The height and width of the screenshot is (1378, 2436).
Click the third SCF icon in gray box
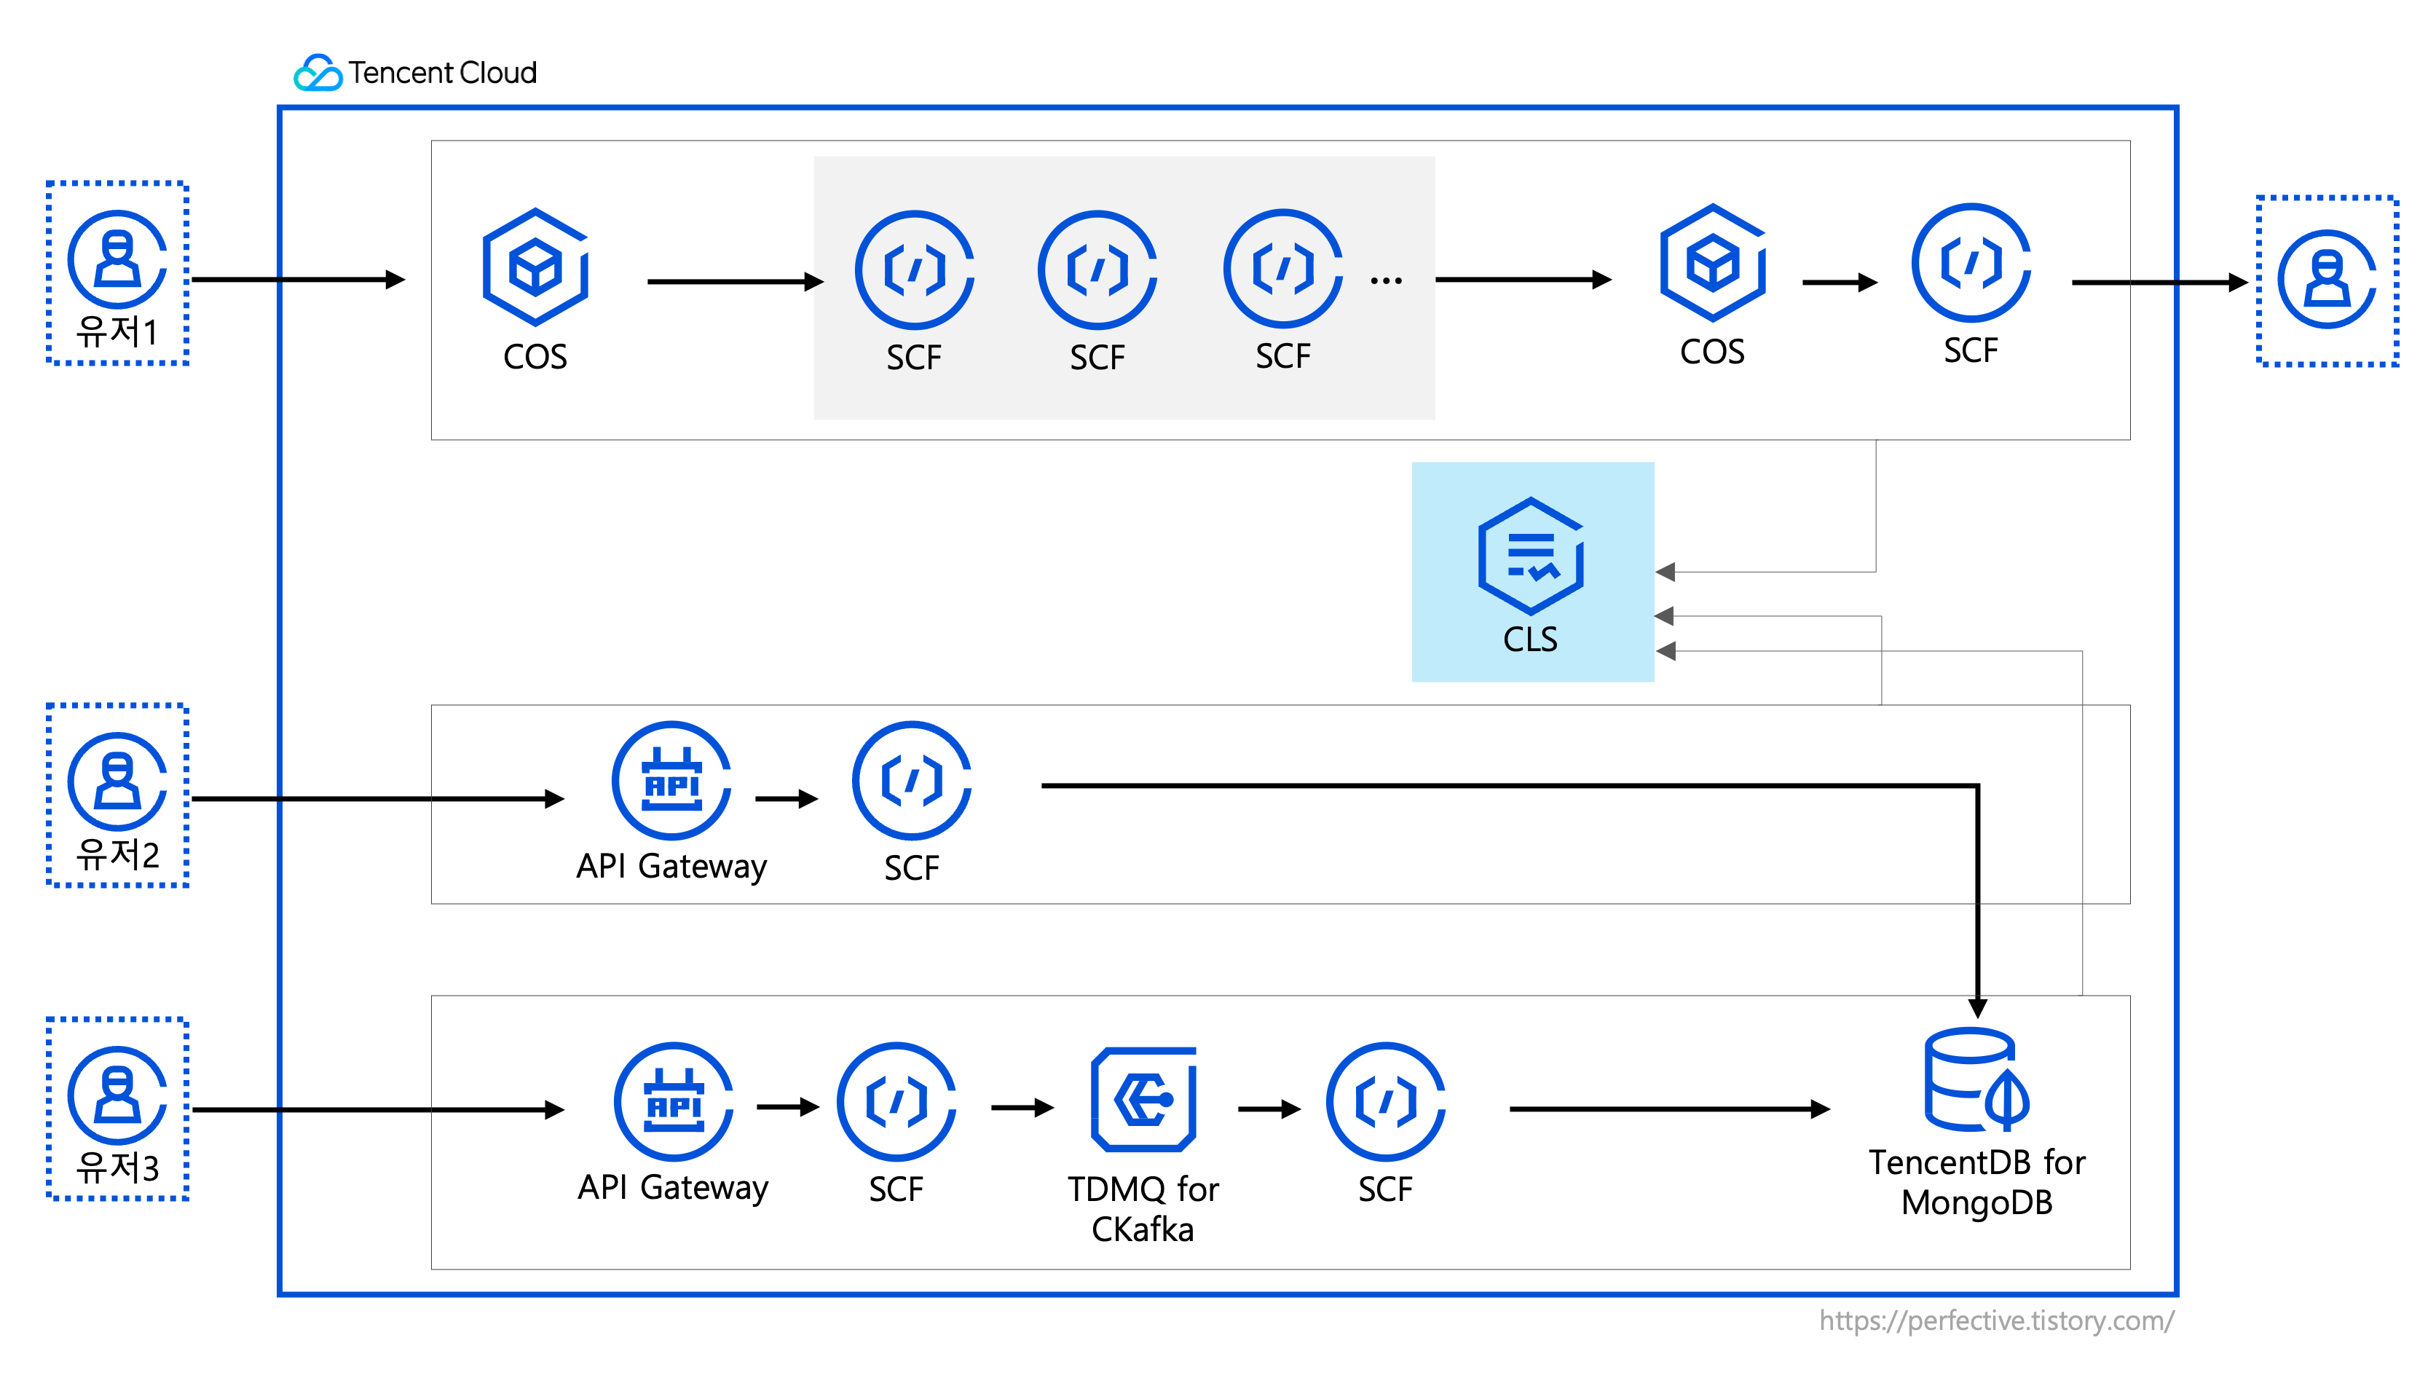tap(1282, 269)
